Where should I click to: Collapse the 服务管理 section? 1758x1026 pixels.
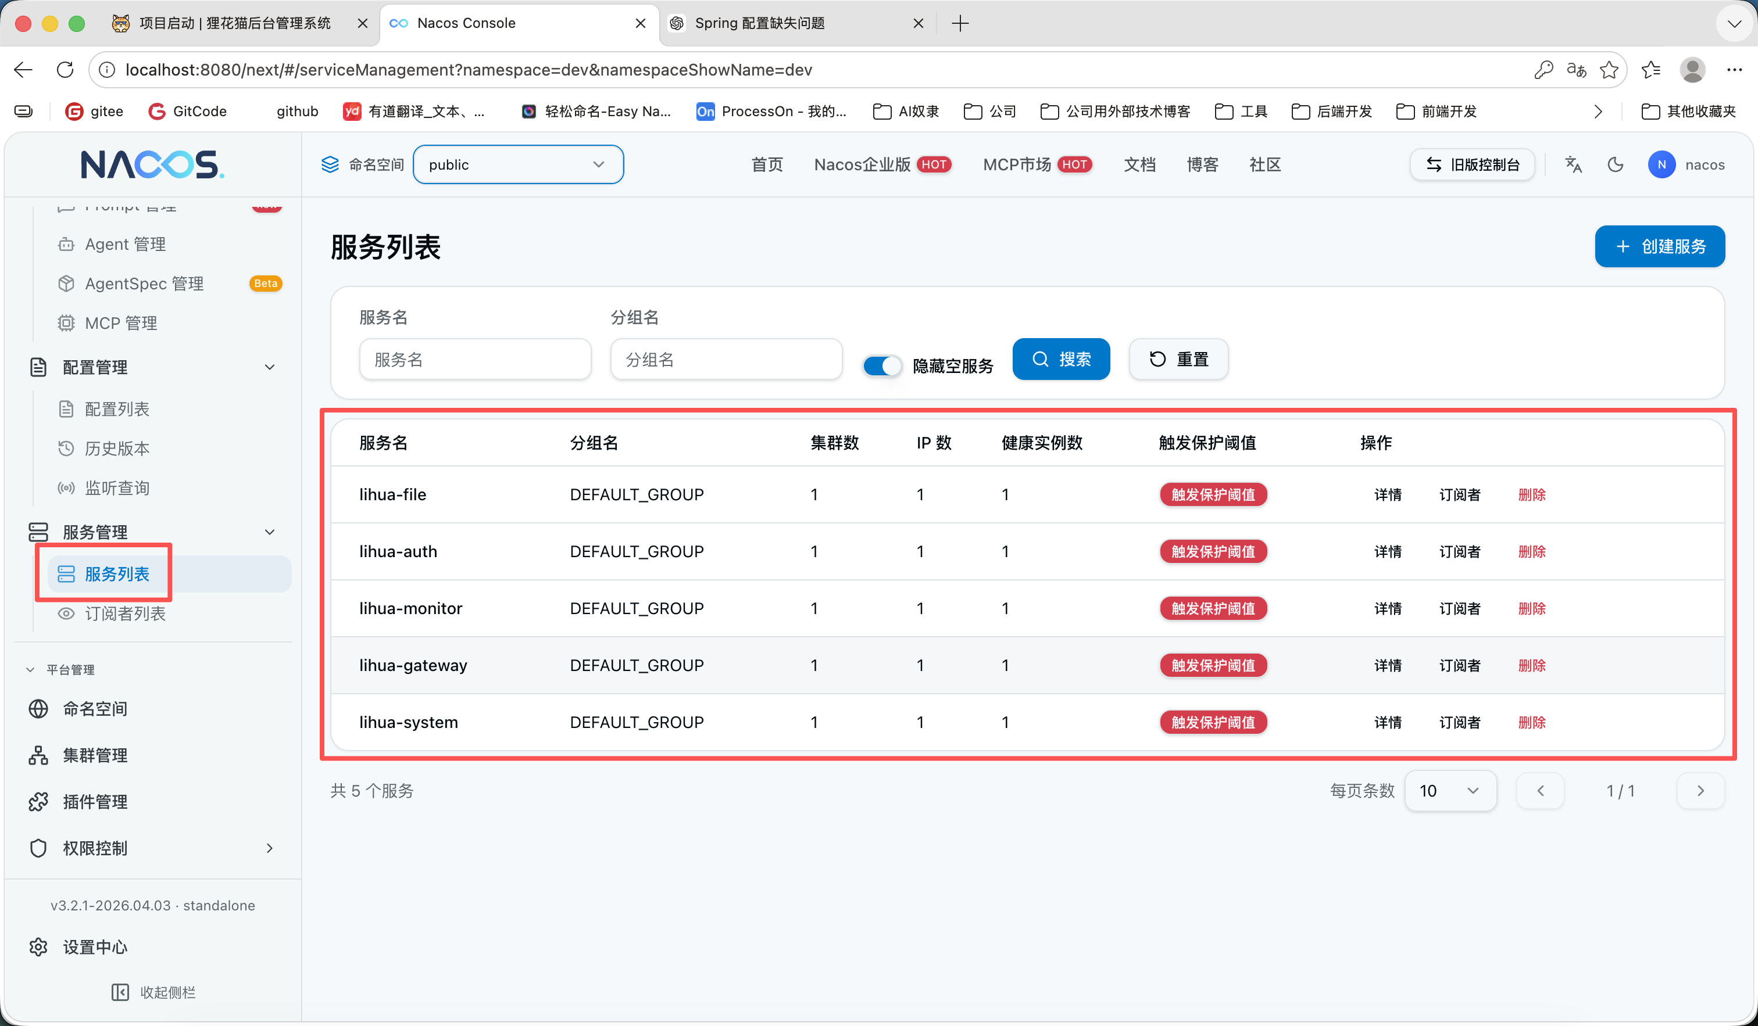tap(269, 533)
